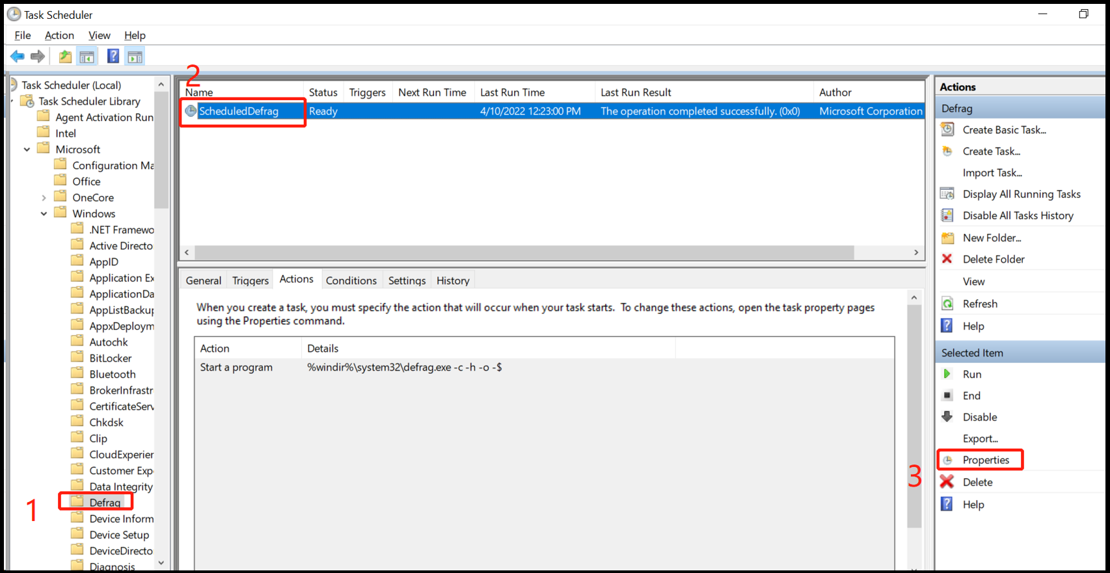Viewport: 1110px width, 573px height.
Task: Click the blue Help toolbar icon
Action: [x=113, y=57]
